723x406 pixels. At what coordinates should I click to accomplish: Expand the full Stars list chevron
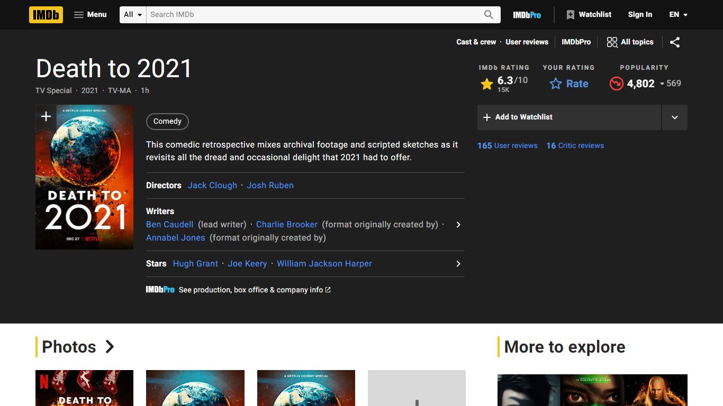[x=458, y=264]
